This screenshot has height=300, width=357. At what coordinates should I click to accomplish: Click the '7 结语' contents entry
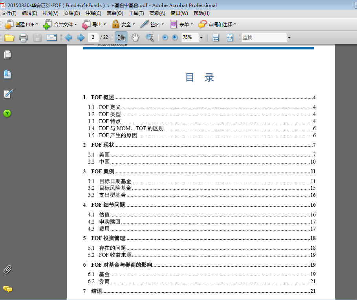point(199,291)
